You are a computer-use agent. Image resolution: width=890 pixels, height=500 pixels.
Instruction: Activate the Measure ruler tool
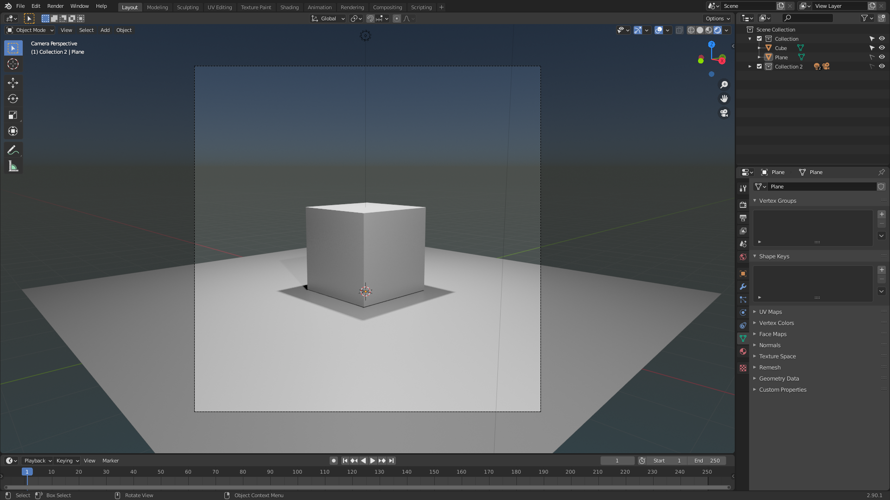[x=13, y=166]
